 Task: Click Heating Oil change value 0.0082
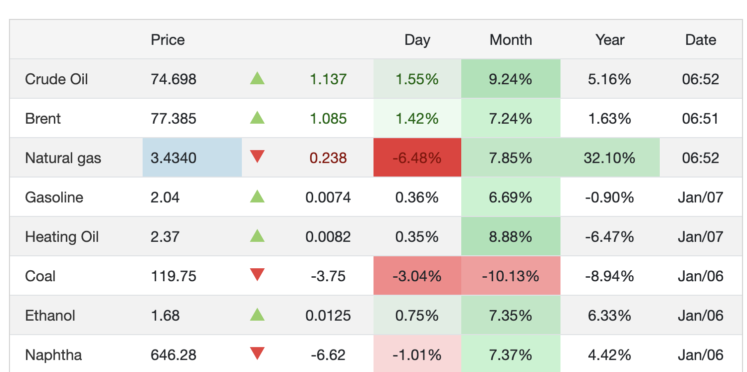[x=328, y=237]
